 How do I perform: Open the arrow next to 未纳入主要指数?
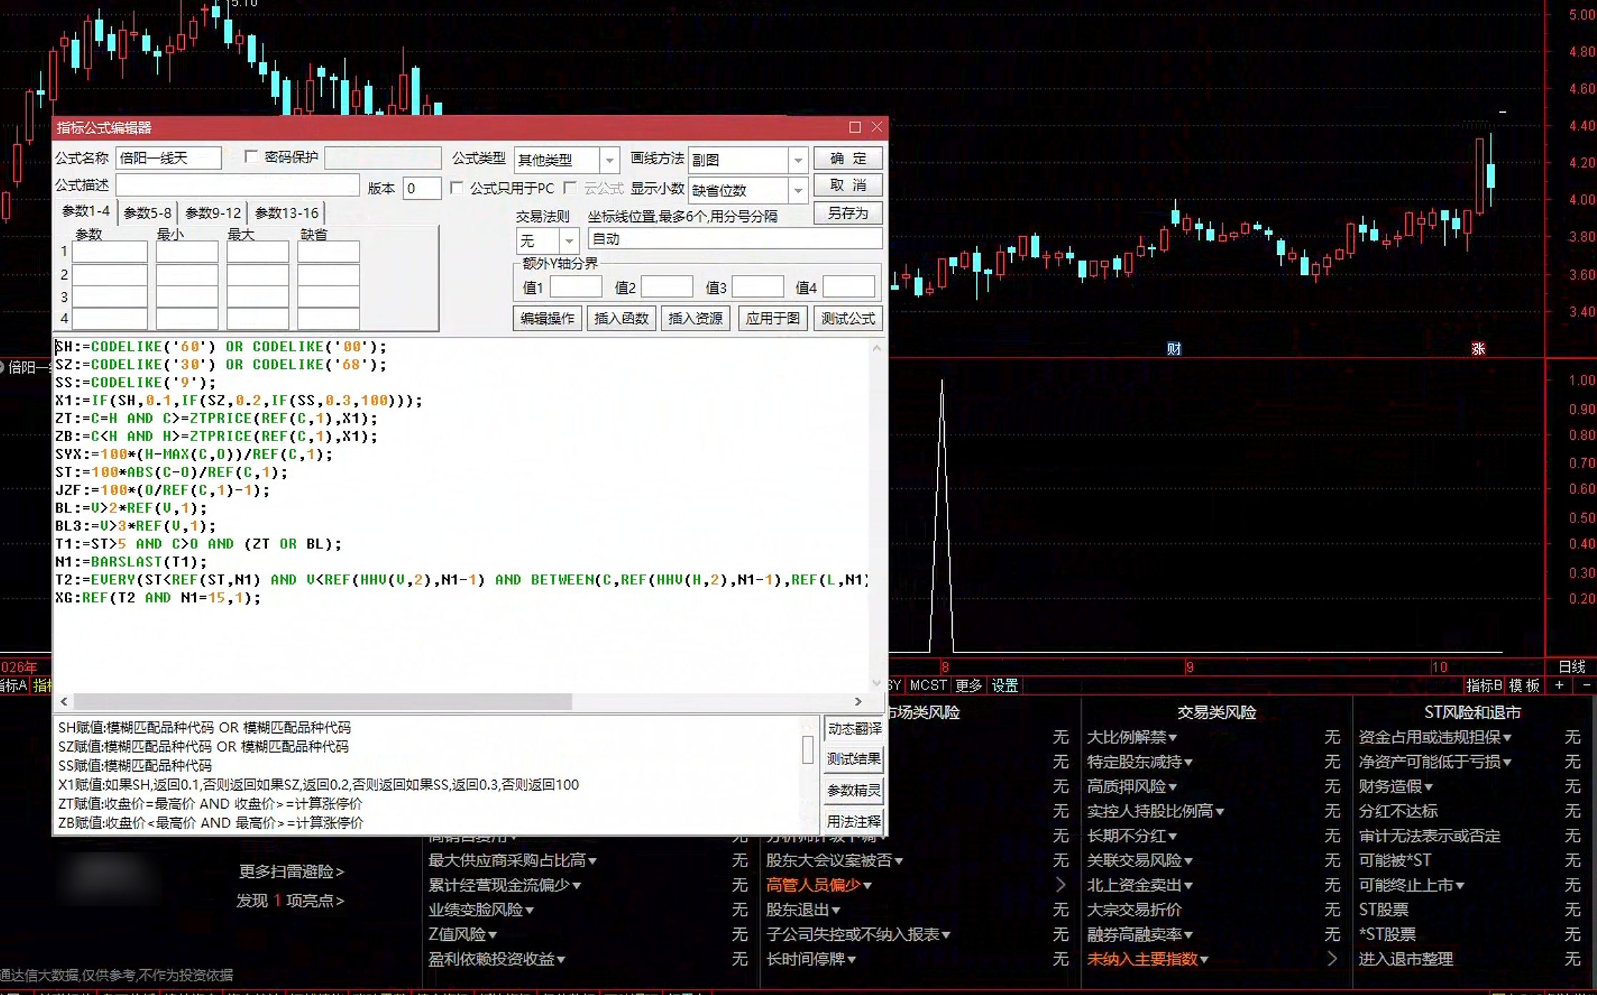click(1332, 959)
